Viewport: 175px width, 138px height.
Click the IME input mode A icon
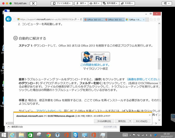coord(151,135)
